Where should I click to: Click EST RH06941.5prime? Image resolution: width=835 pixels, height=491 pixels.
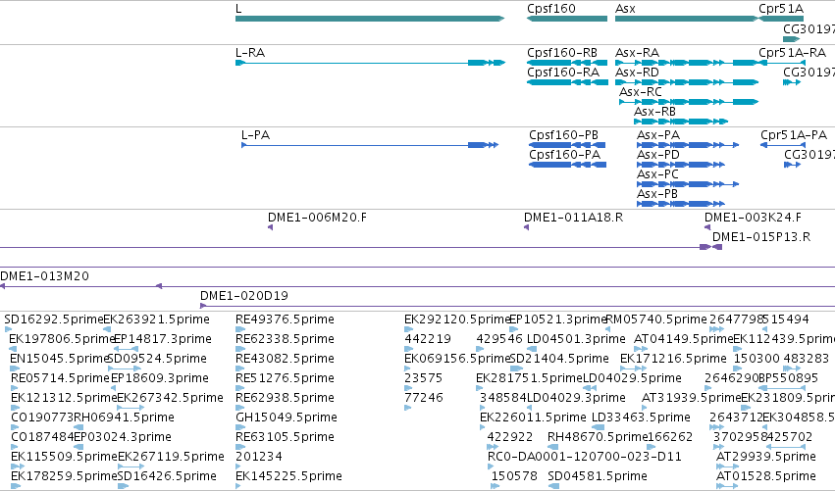(124, 418)
